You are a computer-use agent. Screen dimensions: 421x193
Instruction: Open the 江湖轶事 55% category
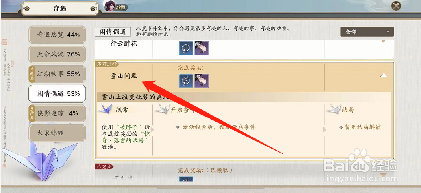57,74
